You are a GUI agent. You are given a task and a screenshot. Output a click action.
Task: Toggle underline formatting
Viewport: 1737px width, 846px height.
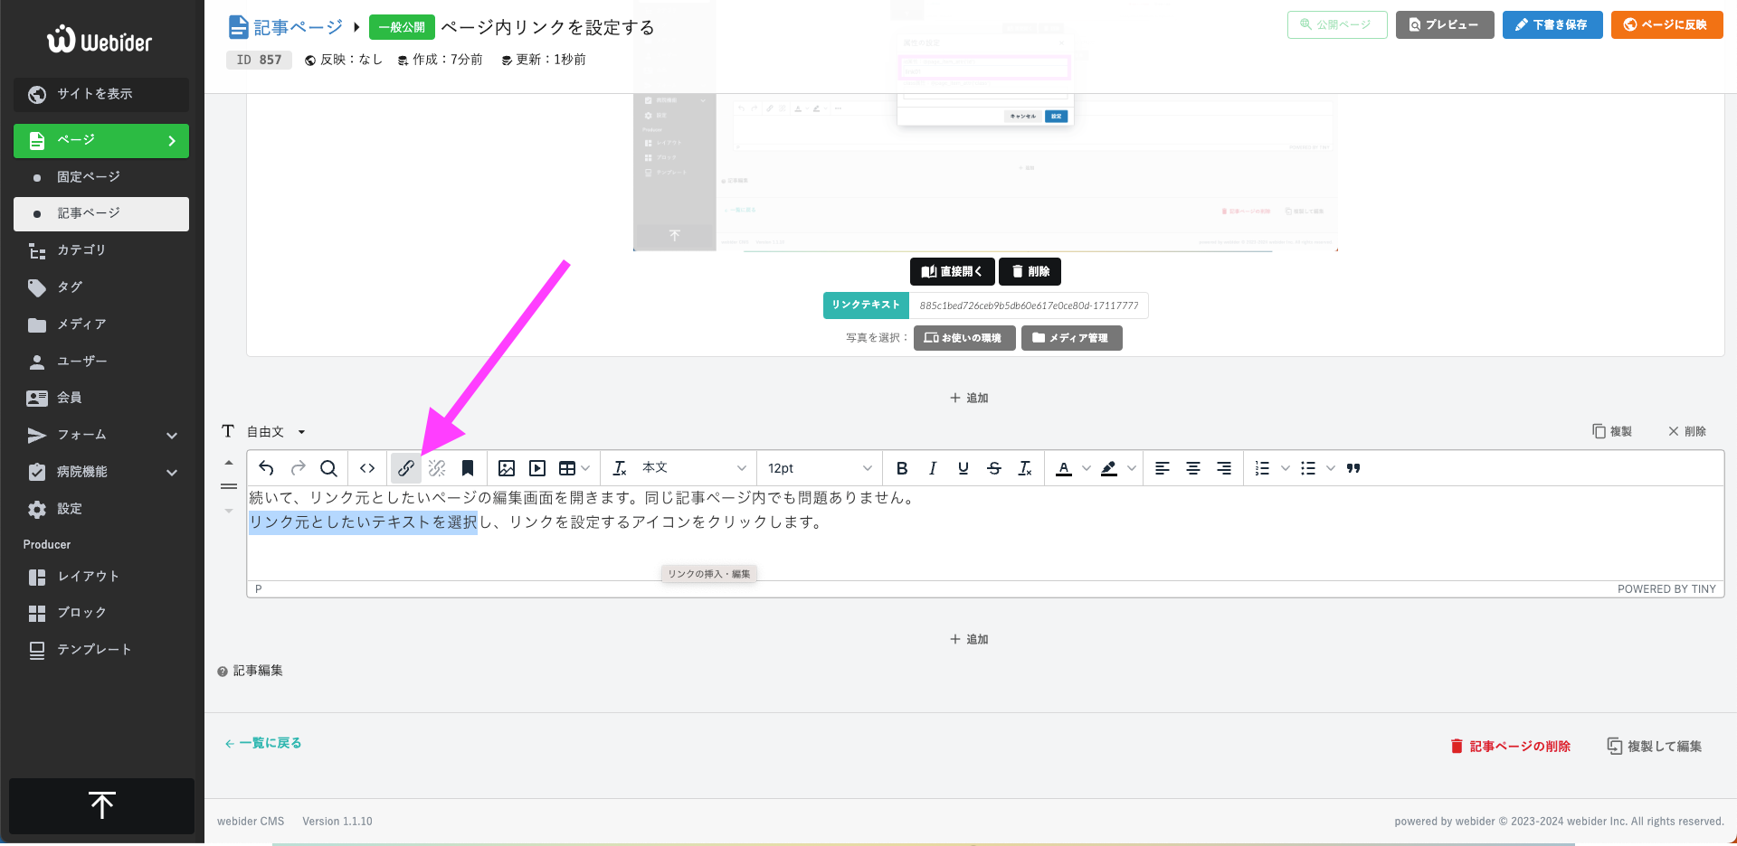point(963,468)
